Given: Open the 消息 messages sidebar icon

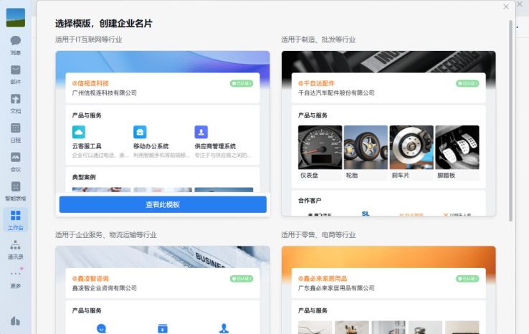Looking at the screenshot, I should click(16, 45).
